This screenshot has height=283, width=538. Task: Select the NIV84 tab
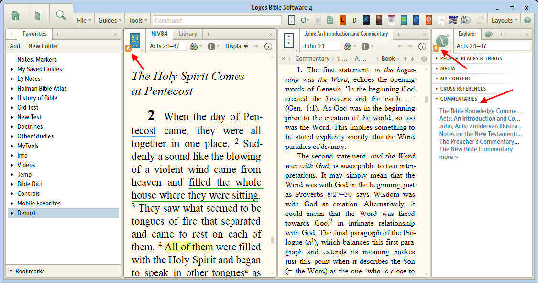[159, 34]
